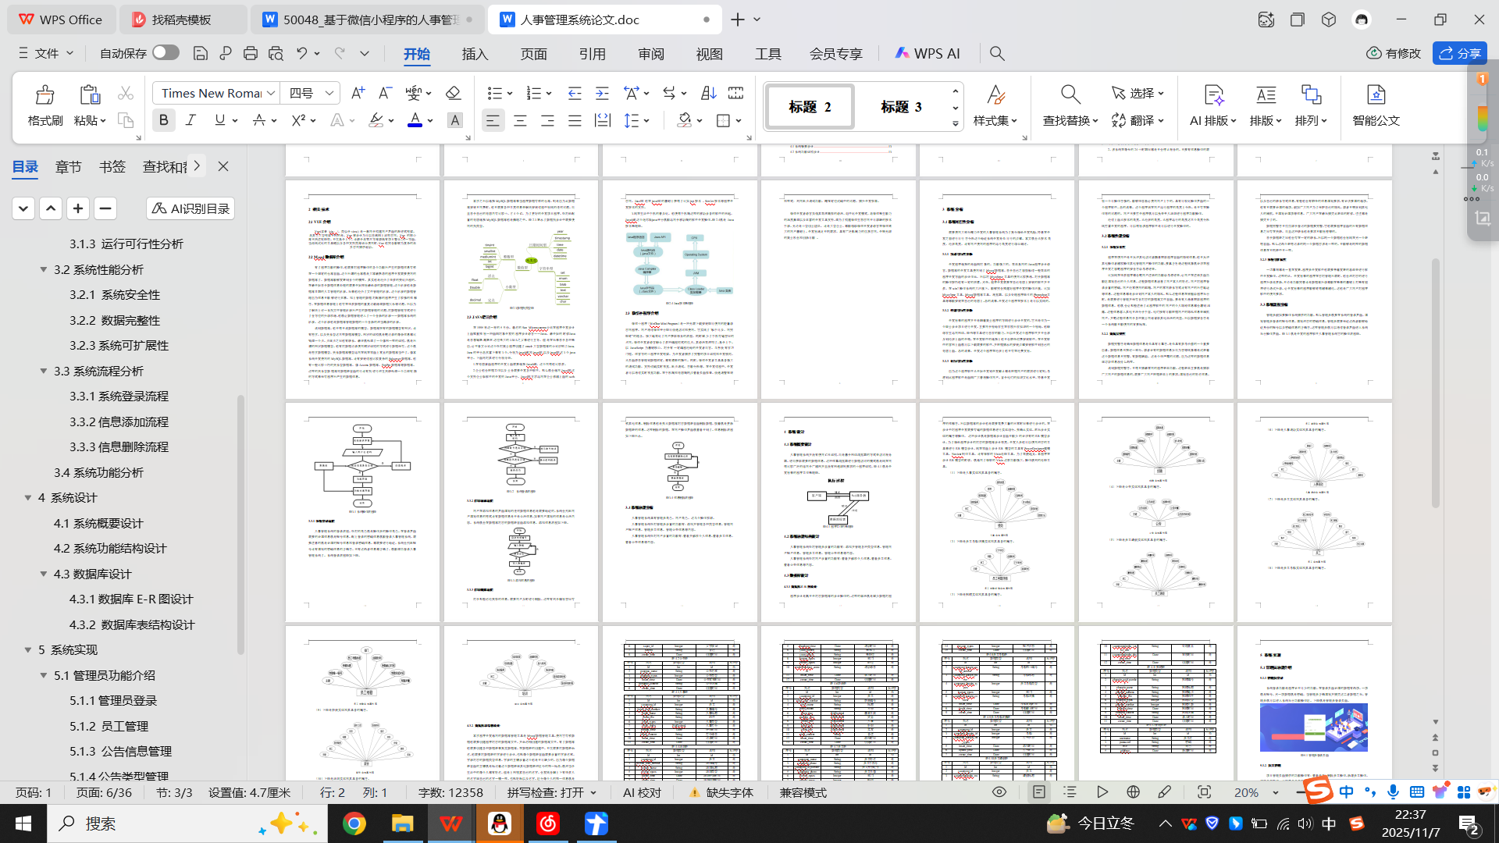Click the print icon in quick toolbar
This screenshot has width=1499, height=843.
251,53
